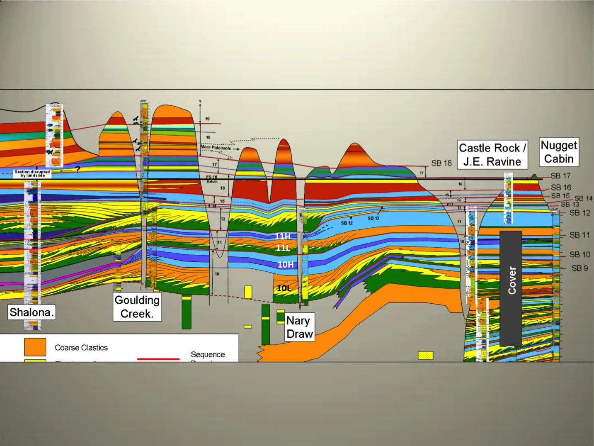Click the SB 17 label
Viewport: 594px width, 446px height.
pos(560,176)
